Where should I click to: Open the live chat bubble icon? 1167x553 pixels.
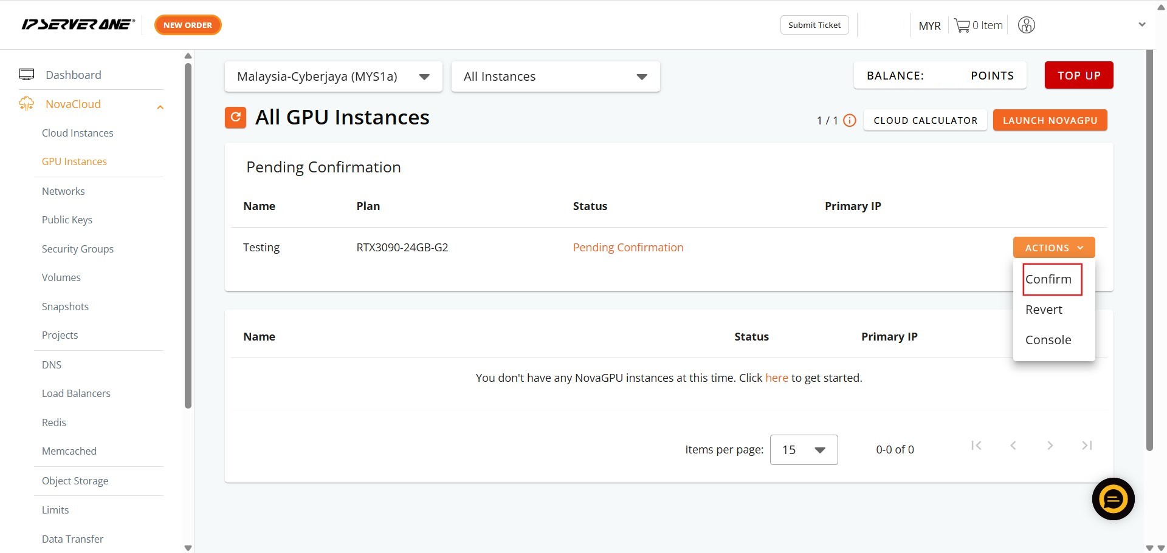[x=1113, y=499]
